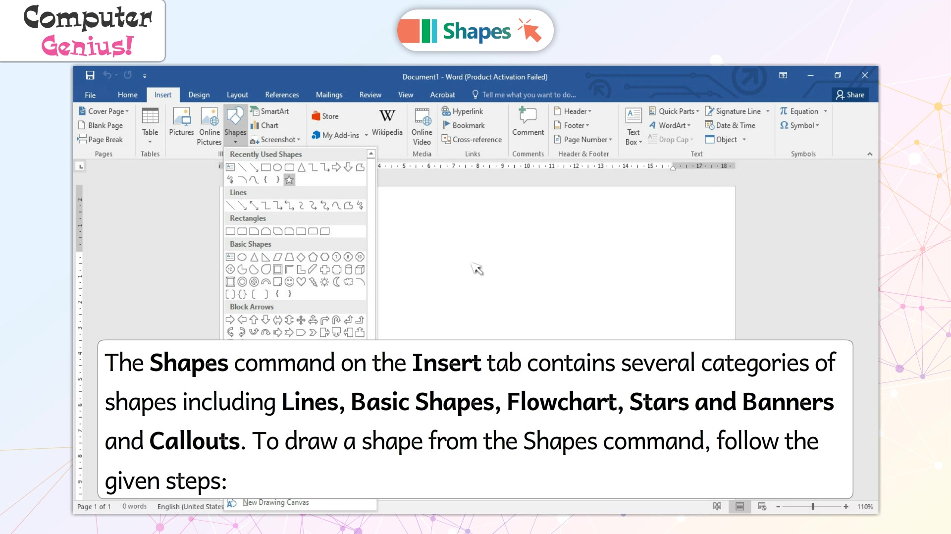Image resolution: width=951 pixels, height=534 pixels.
Task: Insert a Blank Page
Action: (100, 125)
